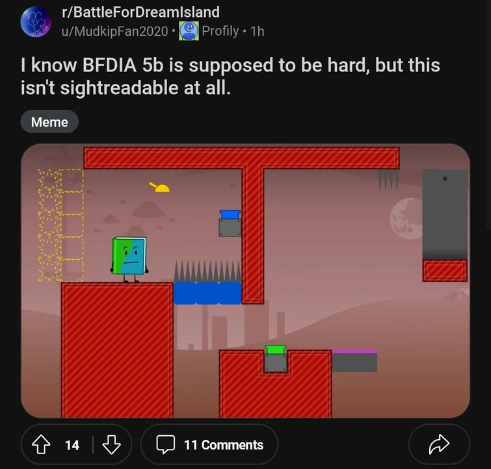
Task: Visit u/MudkipFan2020's profile
Action: coord(114,31)
